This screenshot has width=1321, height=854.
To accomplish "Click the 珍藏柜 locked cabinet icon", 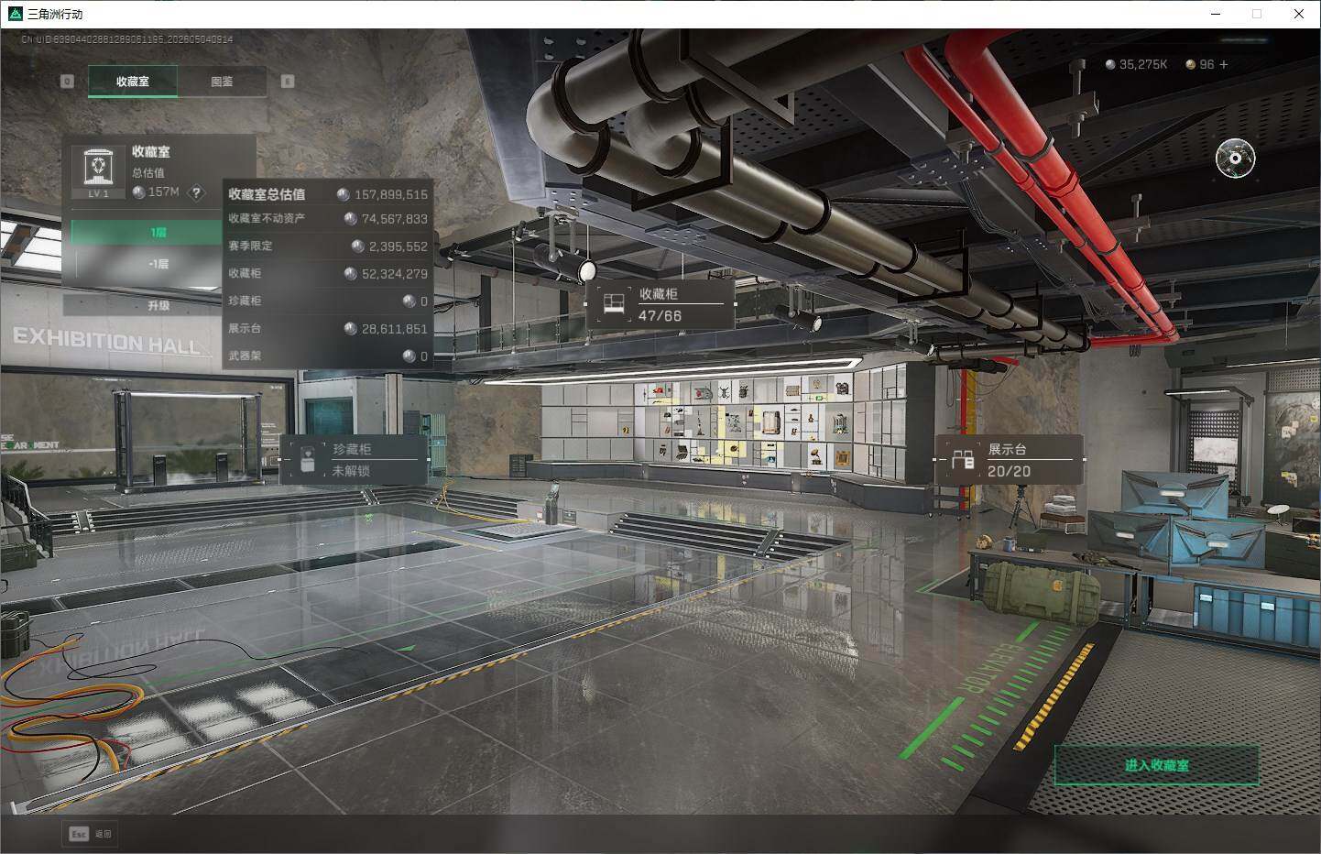I will point(309,460).
